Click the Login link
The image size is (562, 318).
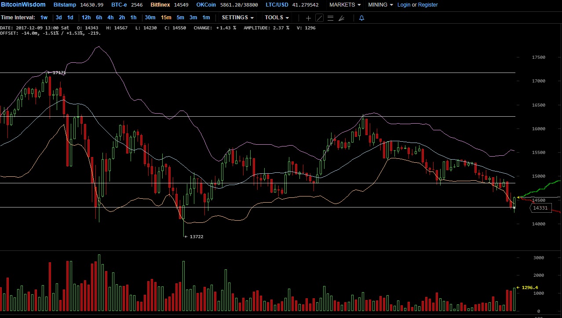[404, 5]
